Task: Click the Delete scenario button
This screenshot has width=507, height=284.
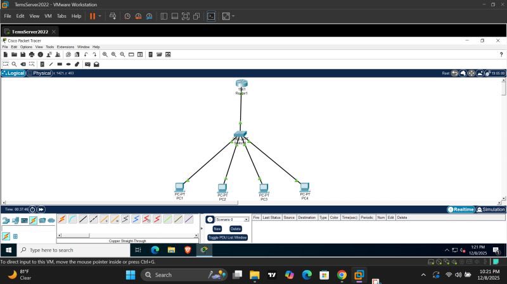Action: coord(235,229)
